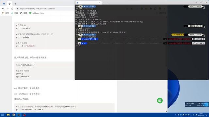Open Chrome from the taskbar
The width and height of the screenshot is (209, 117).
(13, 115)
